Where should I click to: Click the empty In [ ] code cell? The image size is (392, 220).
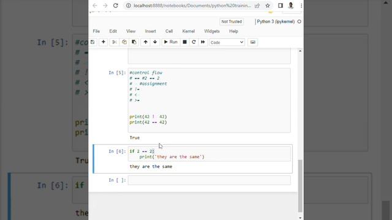(209, 180)
